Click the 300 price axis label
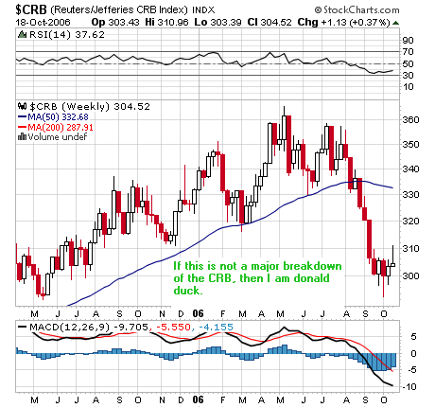Image resolution: width=435 pixels, height=408 pixels. 410,276
